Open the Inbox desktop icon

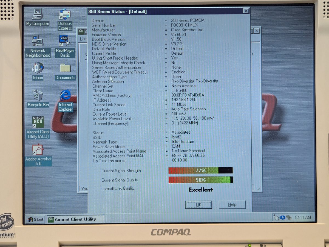(x=38, y=71)
